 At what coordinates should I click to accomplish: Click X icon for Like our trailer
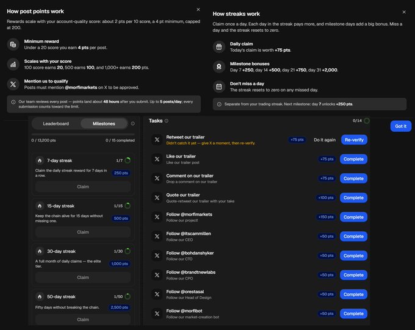tap(157, 159)
